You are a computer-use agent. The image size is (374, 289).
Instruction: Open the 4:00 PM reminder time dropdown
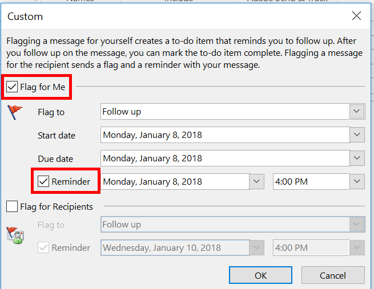[357, 182]
